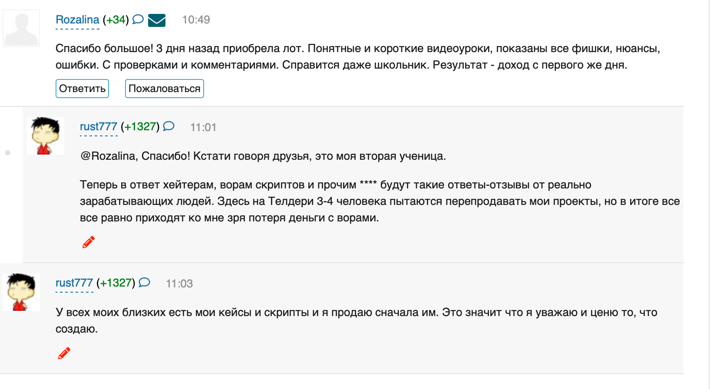Click rust777's avatar in the 11:03 comment
Screen dimensions: 720x389
[21, 292]
